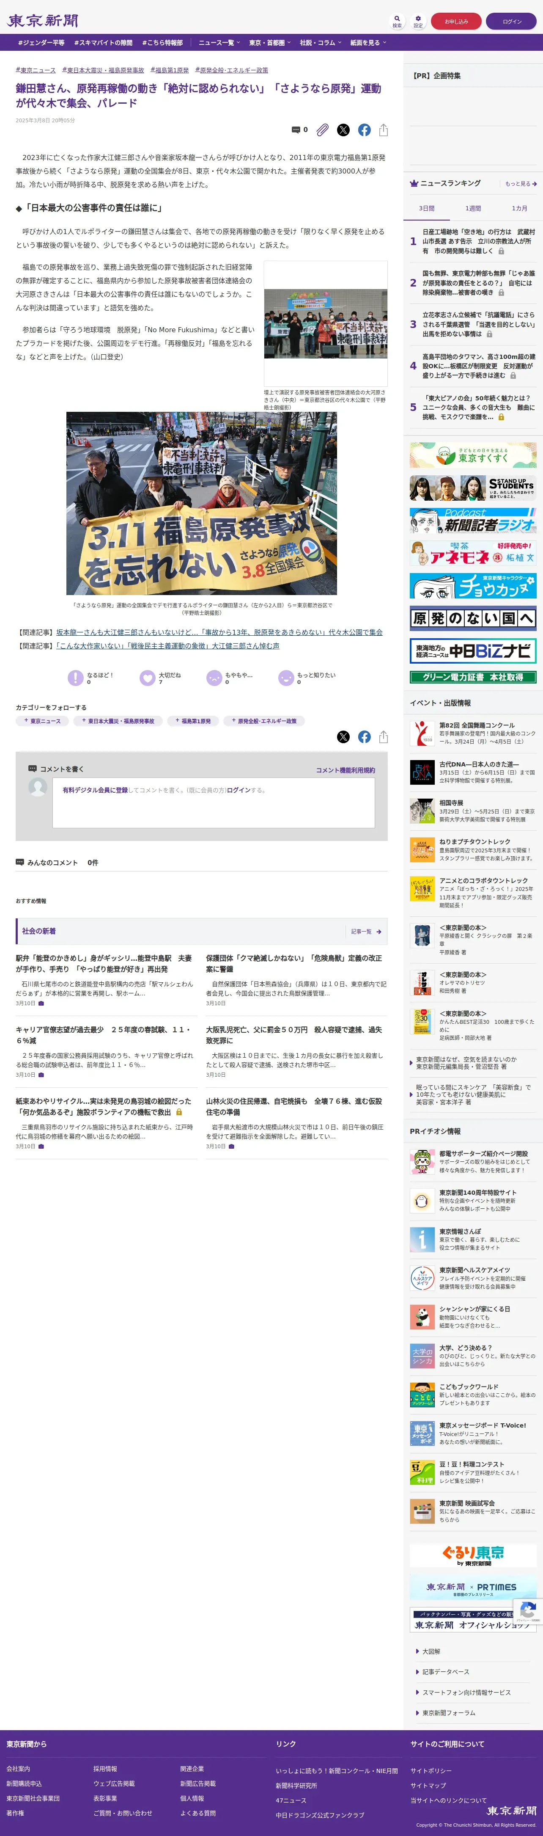Click the comment writing input box
Image resolution: width=543 pixels, height=1836 pixels.
tap(214, 802)
